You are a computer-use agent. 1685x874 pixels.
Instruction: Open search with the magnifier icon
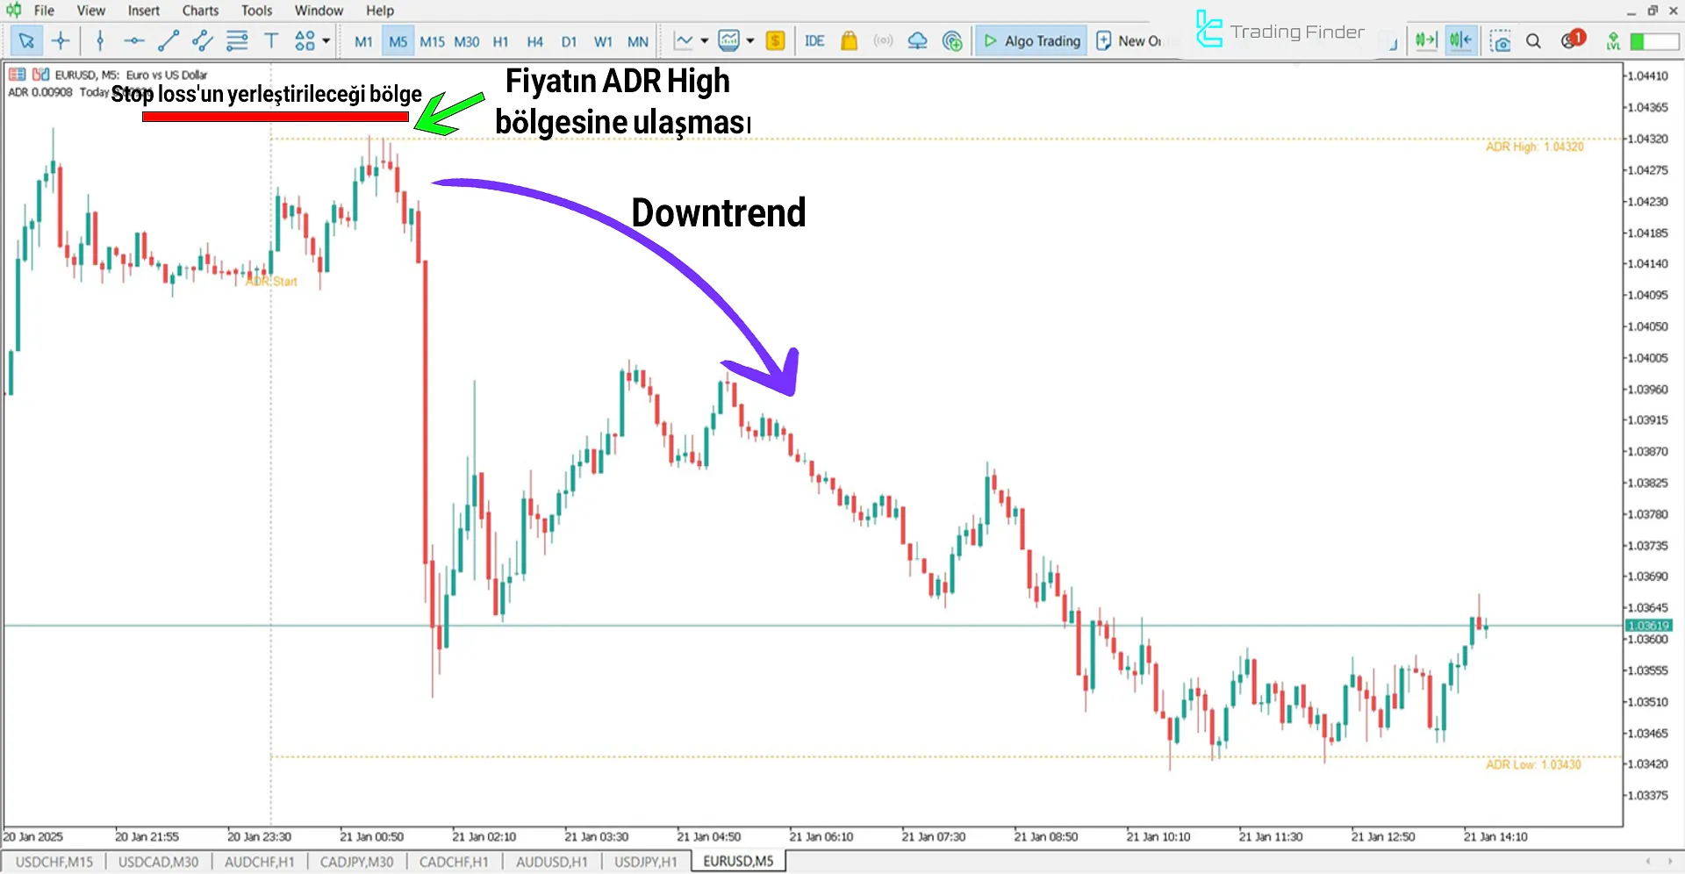pos(1534,40)
